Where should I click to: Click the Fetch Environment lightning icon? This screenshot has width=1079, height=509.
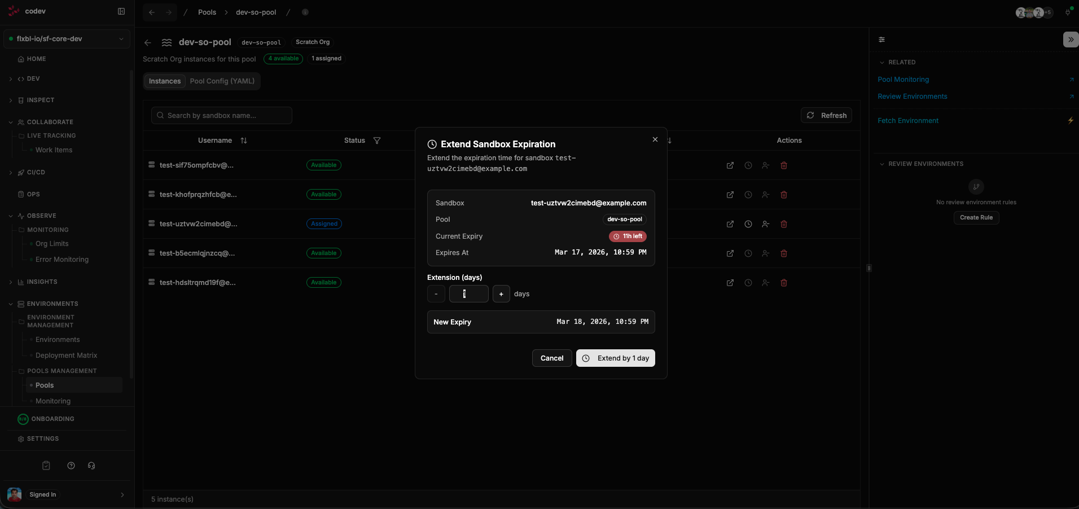[x=1071, y=120]
